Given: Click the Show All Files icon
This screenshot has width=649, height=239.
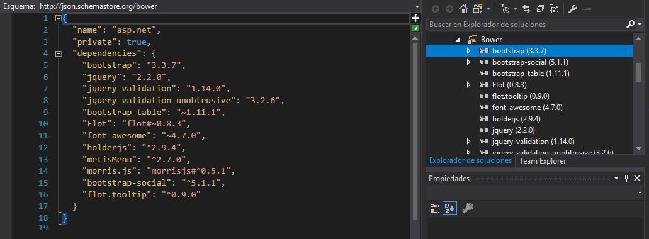Looking at the screenshot, I should click(x=555, y=9).
